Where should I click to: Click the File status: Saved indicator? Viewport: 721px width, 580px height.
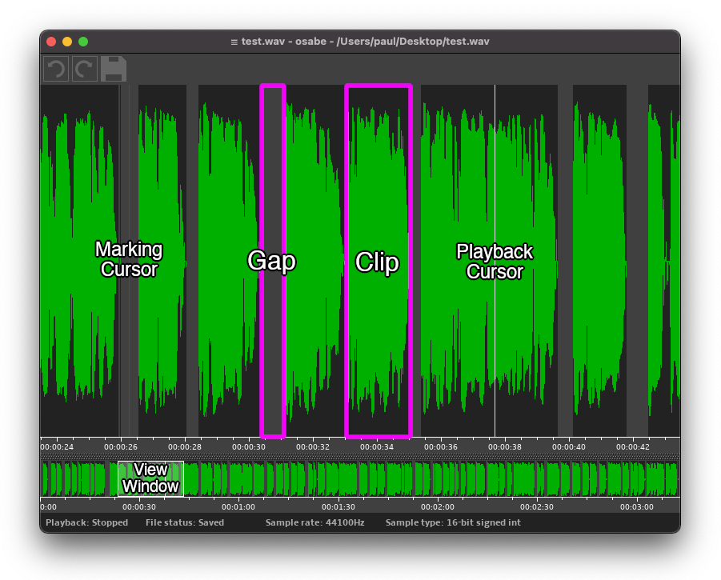[x=185, y=522]
